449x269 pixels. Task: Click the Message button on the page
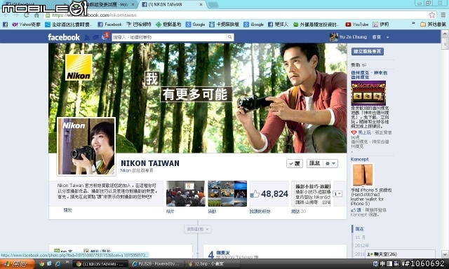pyautogui.click(x=315, y=163)
